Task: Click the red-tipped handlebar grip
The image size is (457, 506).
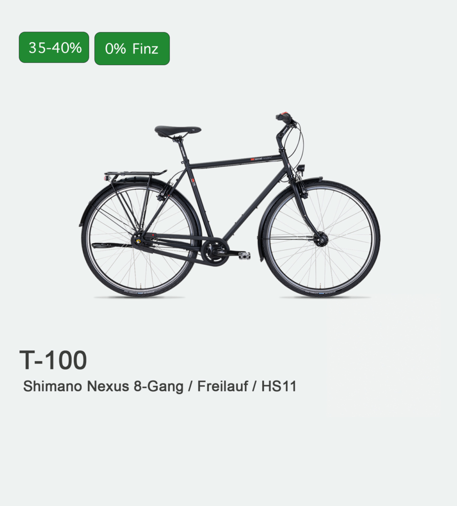Action: [284, 117]
